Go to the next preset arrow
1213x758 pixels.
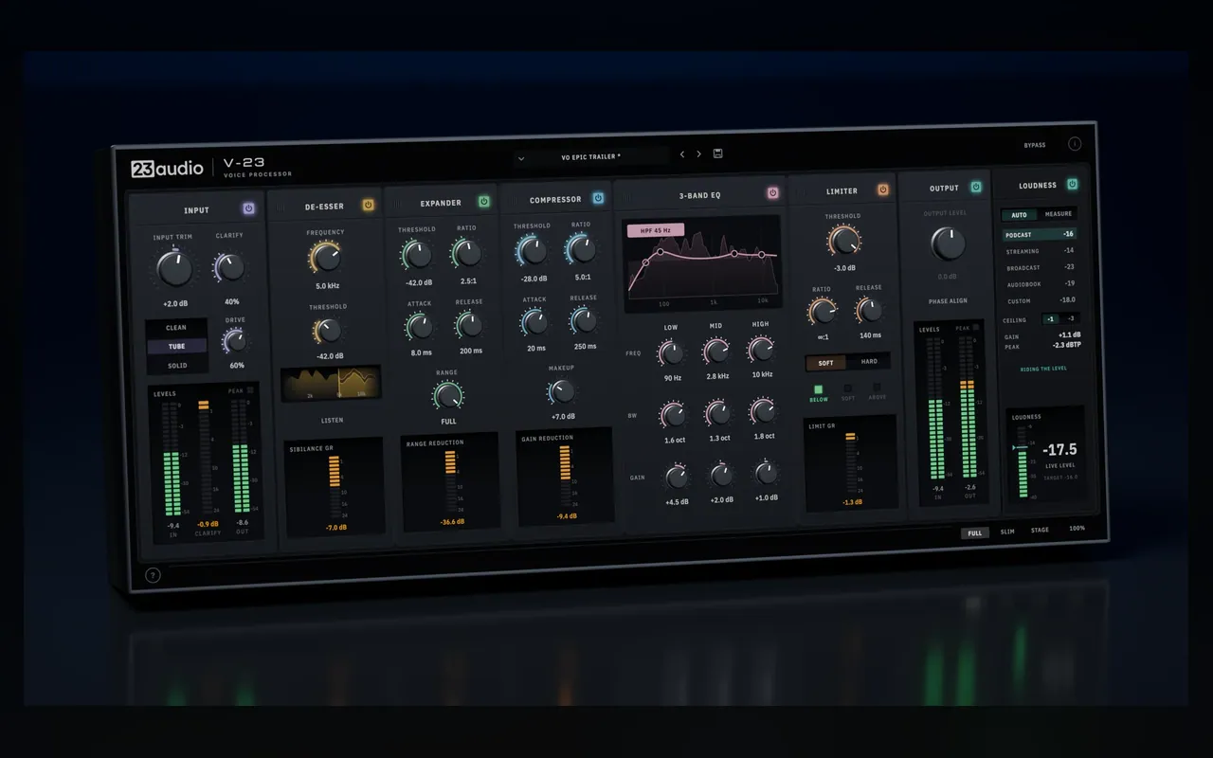[x=699, y=154]
